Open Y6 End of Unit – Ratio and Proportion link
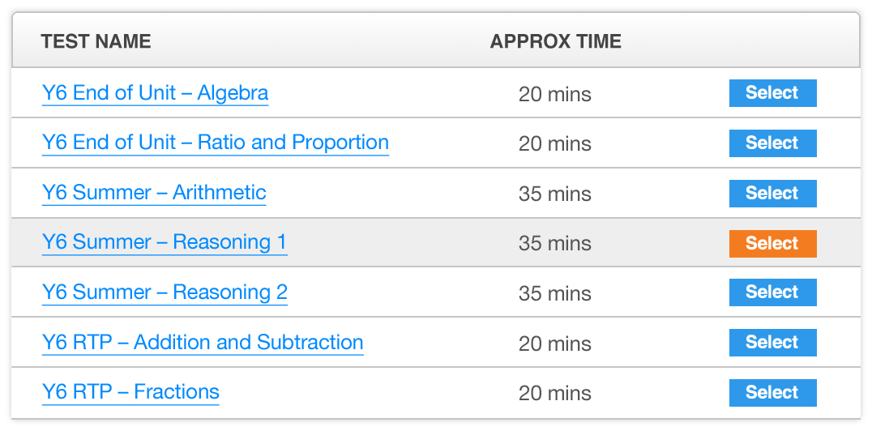The width and height of the screenshot is (872, 431). pyautogui.click(x=215, y=143)
